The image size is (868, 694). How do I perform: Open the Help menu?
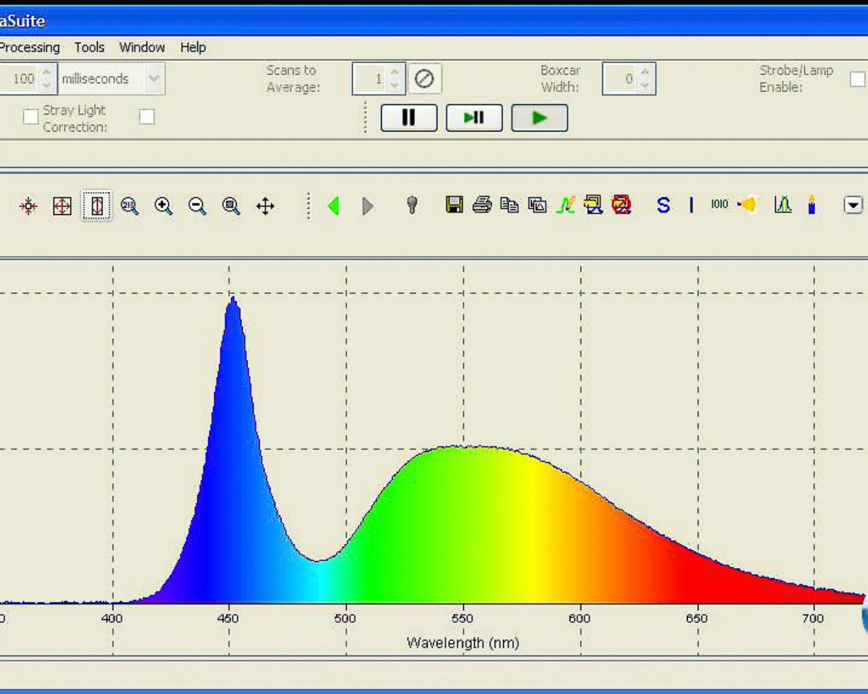tap(193, 47)
